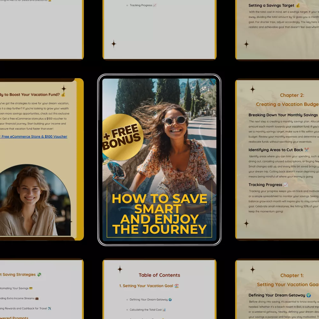
Task: Click the scissors emoji beside Identifying Areas to Cut Back
Action: 307,150
